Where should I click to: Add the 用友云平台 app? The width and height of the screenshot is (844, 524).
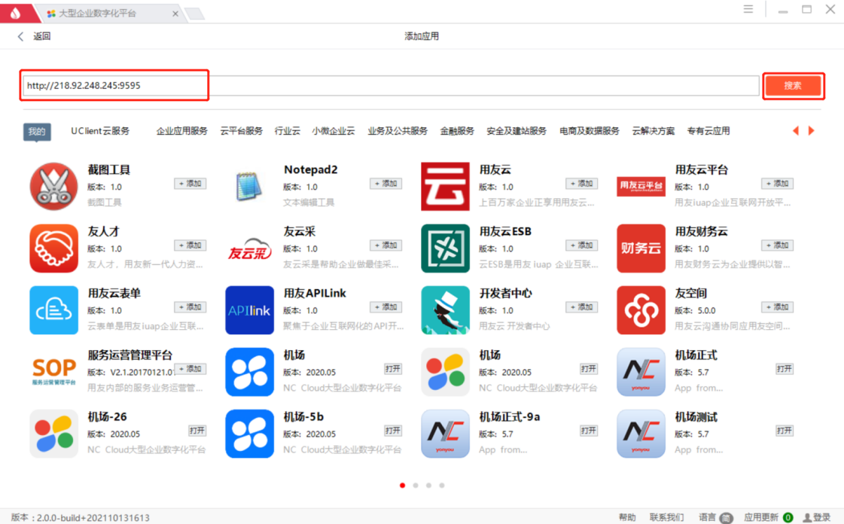tap(777, 184)
